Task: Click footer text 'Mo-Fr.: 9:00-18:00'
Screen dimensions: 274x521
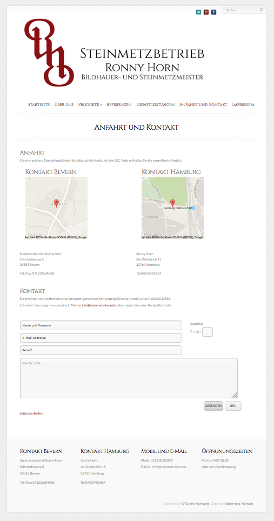Action: pos(215,460)
